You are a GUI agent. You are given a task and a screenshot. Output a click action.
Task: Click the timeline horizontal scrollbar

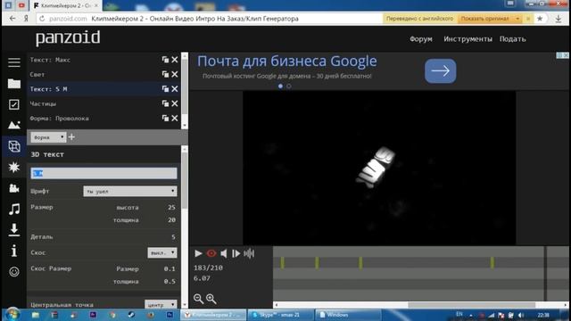(472, 305)
